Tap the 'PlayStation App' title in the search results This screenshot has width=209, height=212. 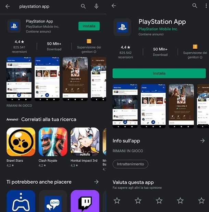tap(39, 21)
